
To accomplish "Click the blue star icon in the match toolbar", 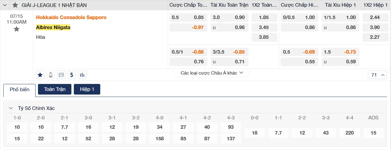I will pyautogui.click(x=40, y=75).
